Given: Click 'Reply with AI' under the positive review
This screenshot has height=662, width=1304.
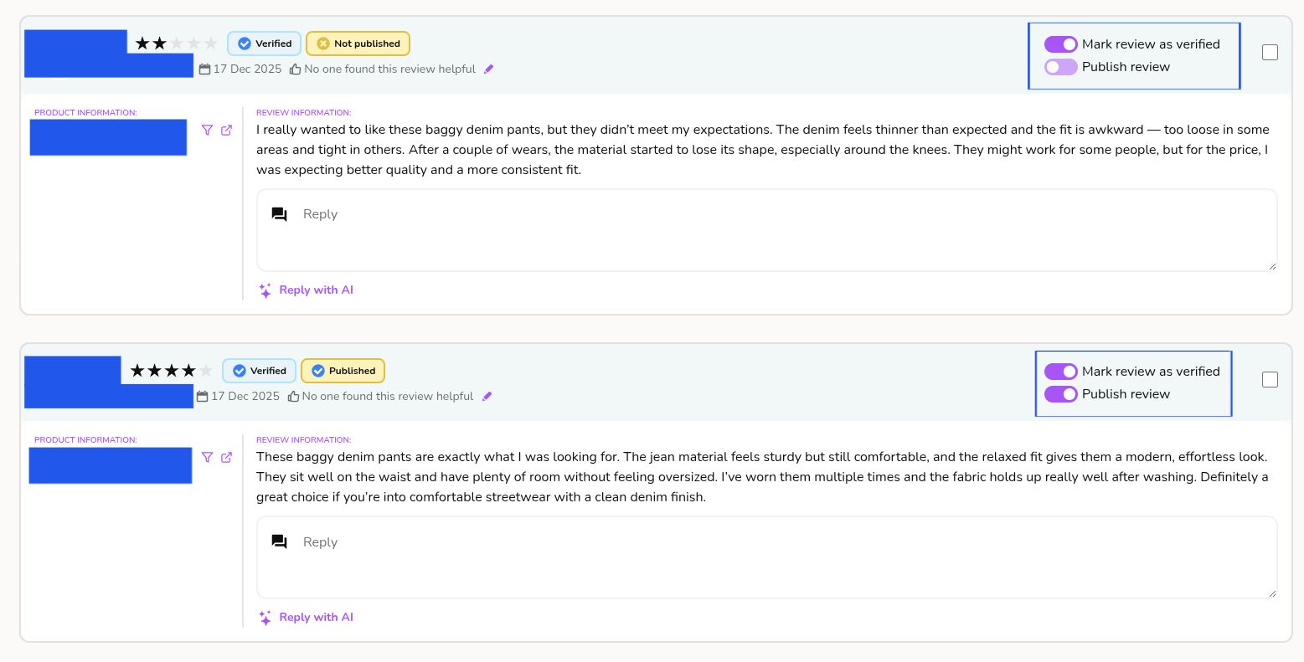Looking at the screenshot, I should click(x=315, y=618).
